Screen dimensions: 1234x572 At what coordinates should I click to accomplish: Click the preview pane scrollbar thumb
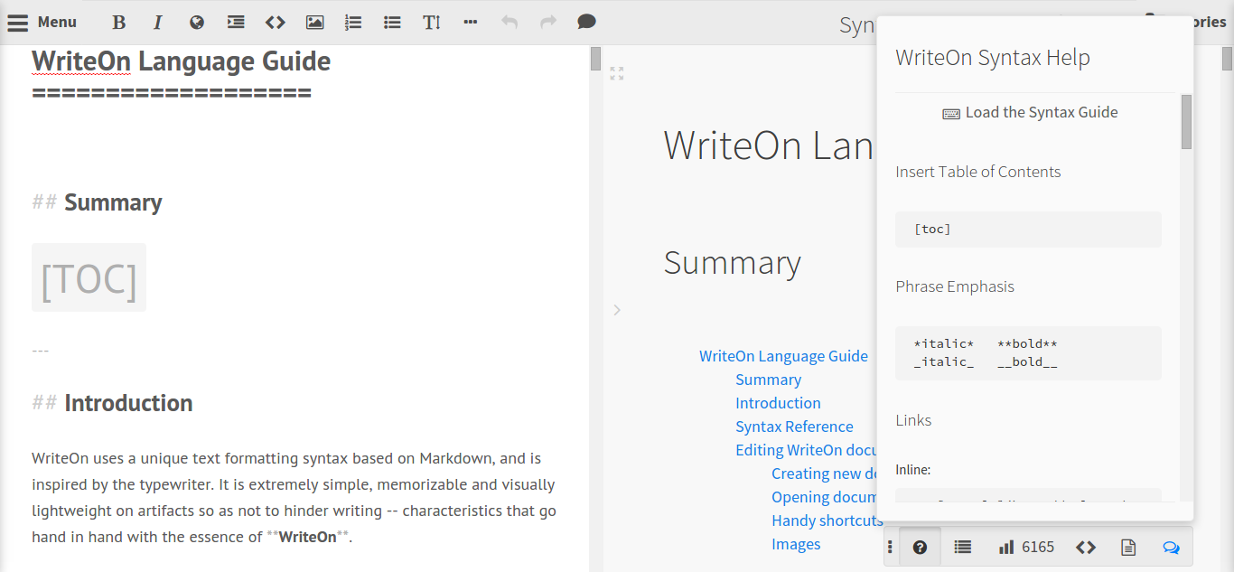click(x=1227, y=58)
